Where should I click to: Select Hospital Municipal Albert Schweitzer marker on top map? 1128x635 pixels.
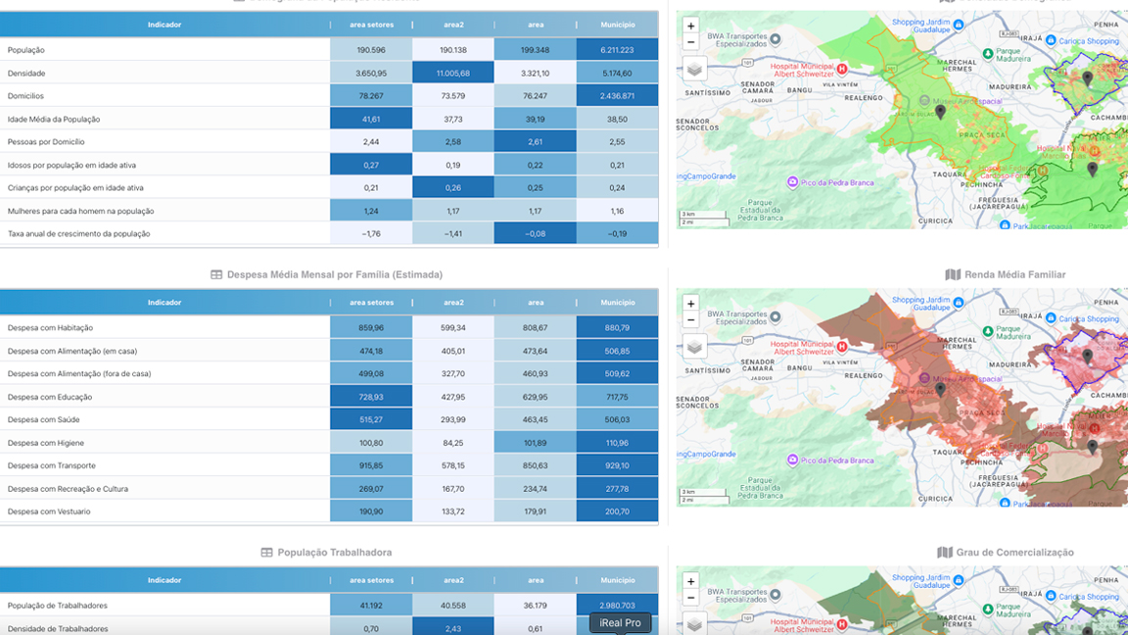click(x=841, y=70)
